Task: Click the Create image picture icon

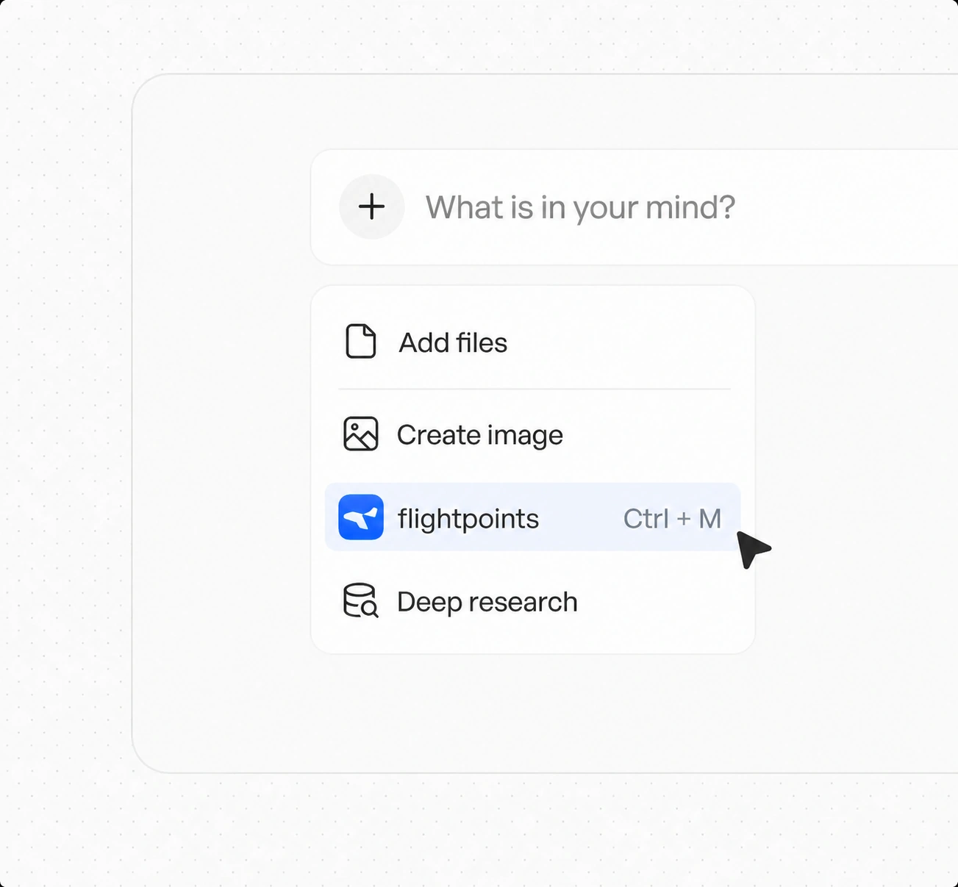Action: tap(360, 434)
